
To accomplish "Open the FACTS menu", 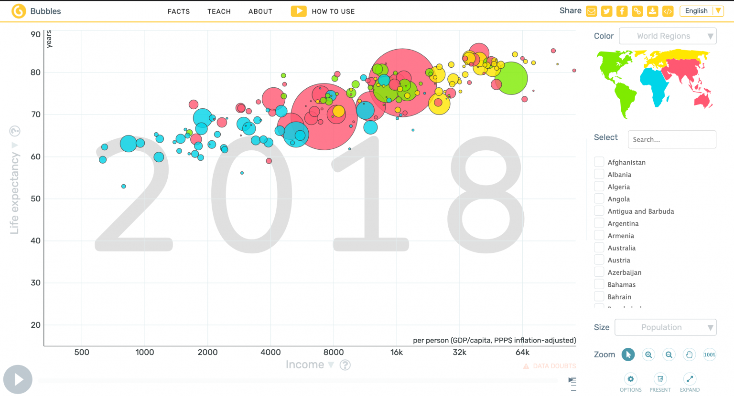I will coord(178,11).
